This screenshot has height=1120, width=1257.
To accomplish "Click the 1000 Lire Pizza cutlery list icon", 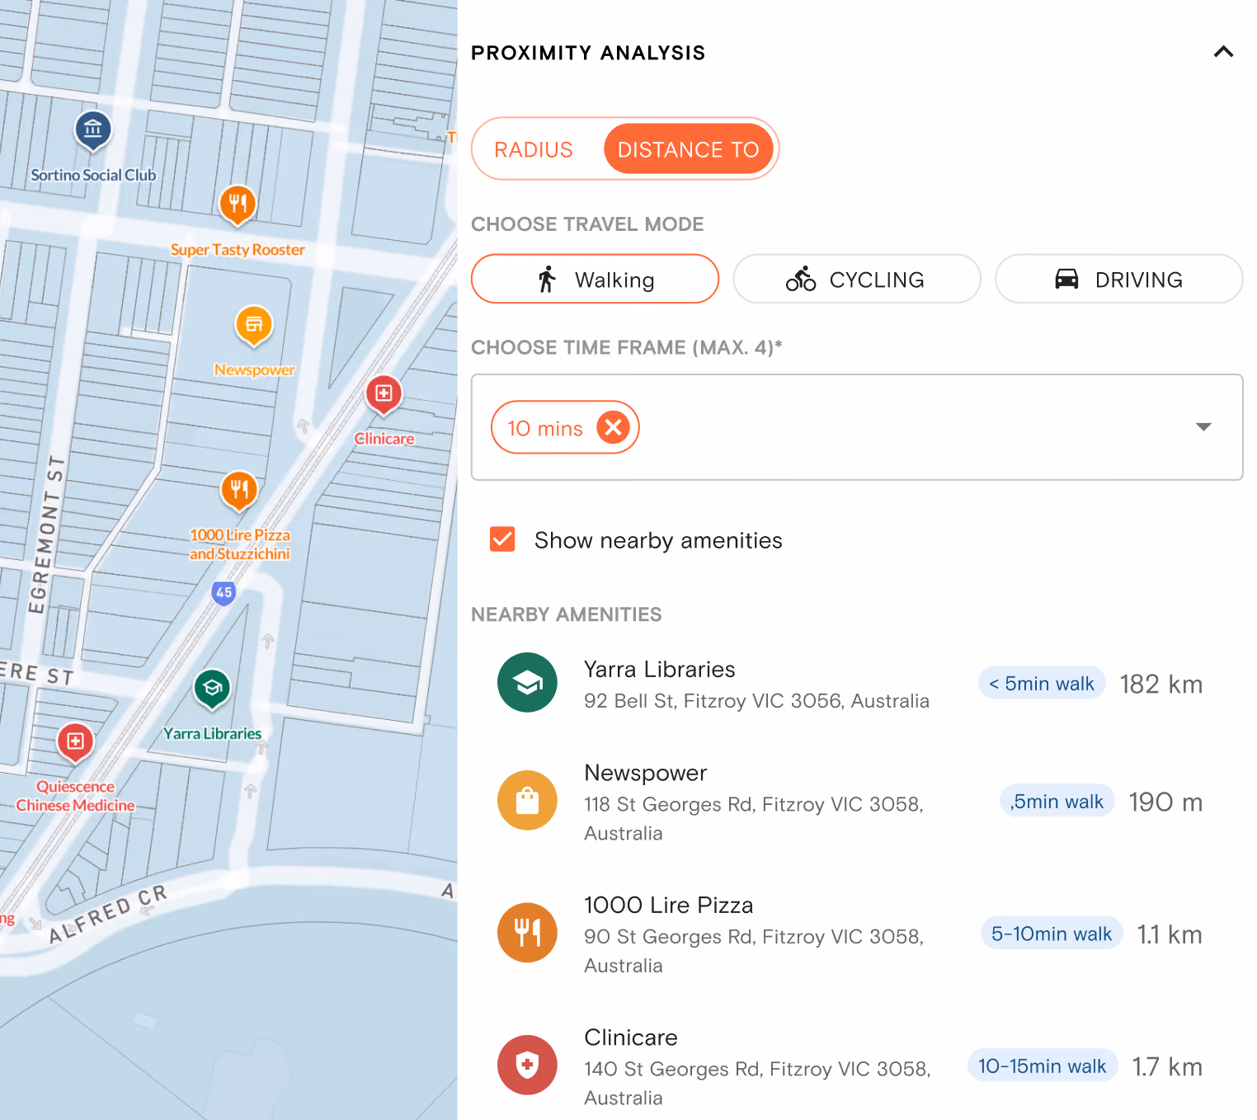I will [527, 933].
